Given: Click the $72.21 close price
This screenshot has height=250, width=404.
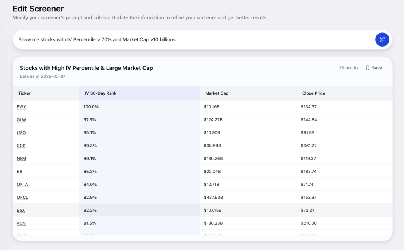Looking at the screenshot, I should [x=307, y=210].
